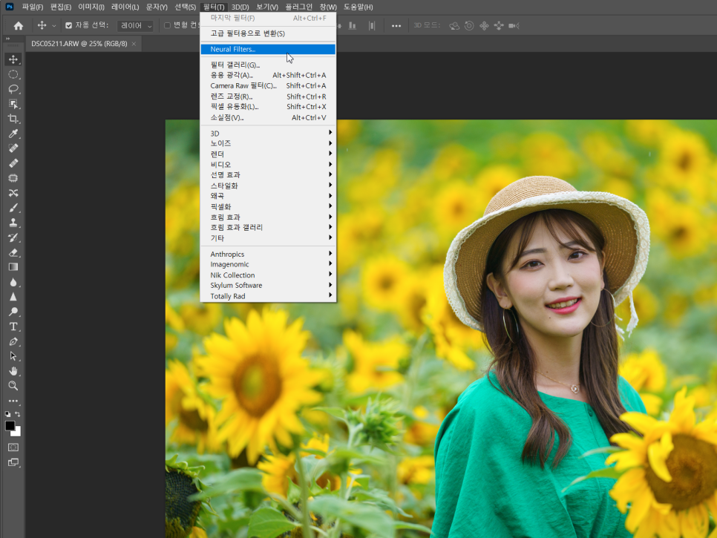Screen dimensions: 717x538
Task: Open 필터 갤러리 menu entry
Action: [x=268, y=65]
